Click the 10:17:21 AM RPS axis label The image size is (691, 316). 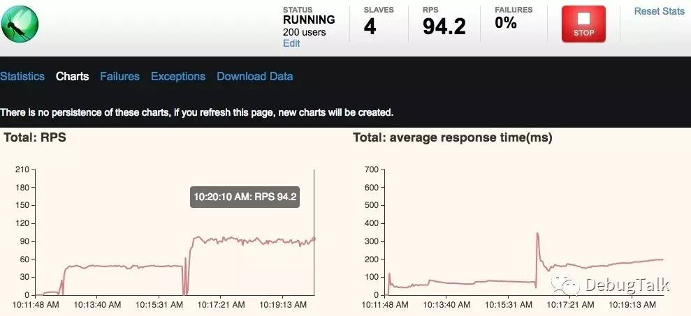(x=221, y=305)
